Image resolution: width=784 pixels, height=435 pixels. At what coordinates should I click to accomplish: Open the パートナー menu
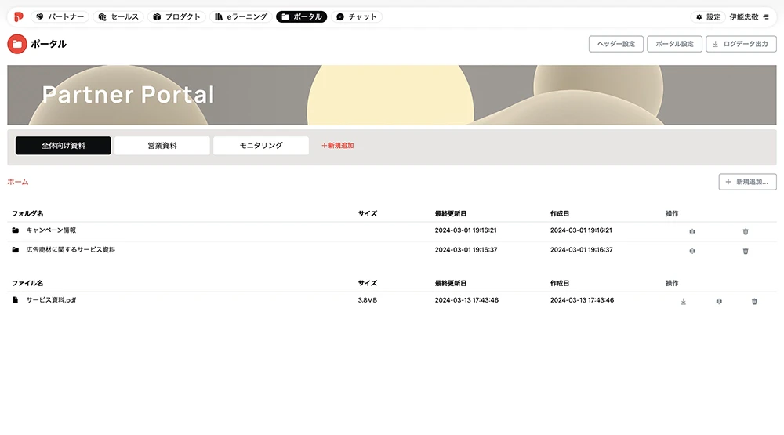pyautogui.click(x=60, y=16)
